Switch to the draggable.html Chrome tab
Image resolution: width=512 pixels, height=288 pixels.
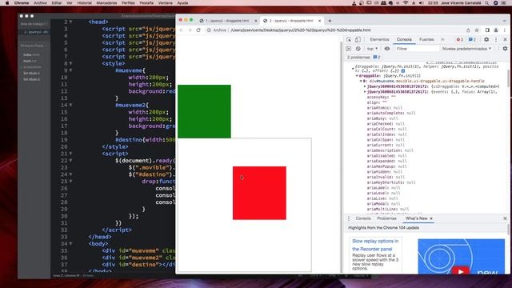tap(226, 21)
